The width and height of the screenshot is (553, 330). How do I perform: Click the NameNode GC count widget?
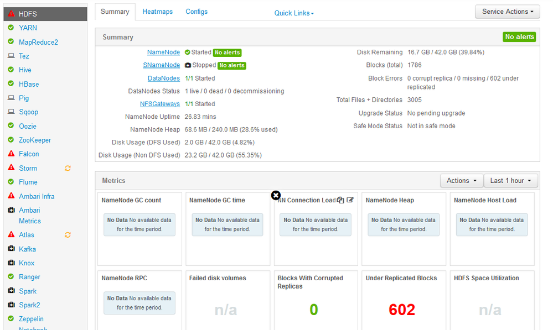tap(139, 229)
